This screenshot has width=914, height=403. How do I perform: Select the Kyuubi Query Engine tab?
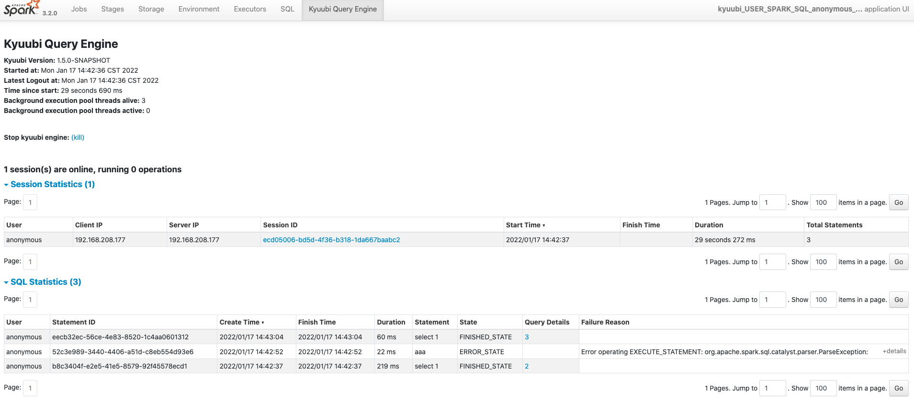(343, 9)
